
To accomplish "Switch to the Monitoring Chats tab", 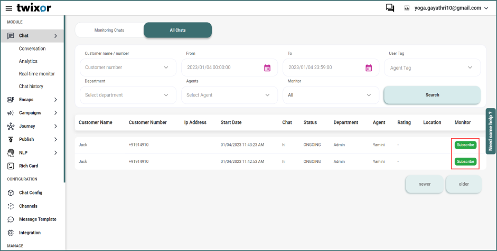I will point(109,30).
